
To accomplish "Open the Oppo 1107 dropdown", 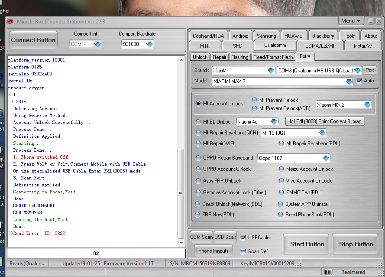I will click(x=326, y=158).
